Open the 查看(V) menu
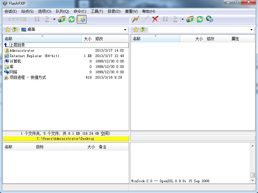258x193 pixels. point(131,11)
